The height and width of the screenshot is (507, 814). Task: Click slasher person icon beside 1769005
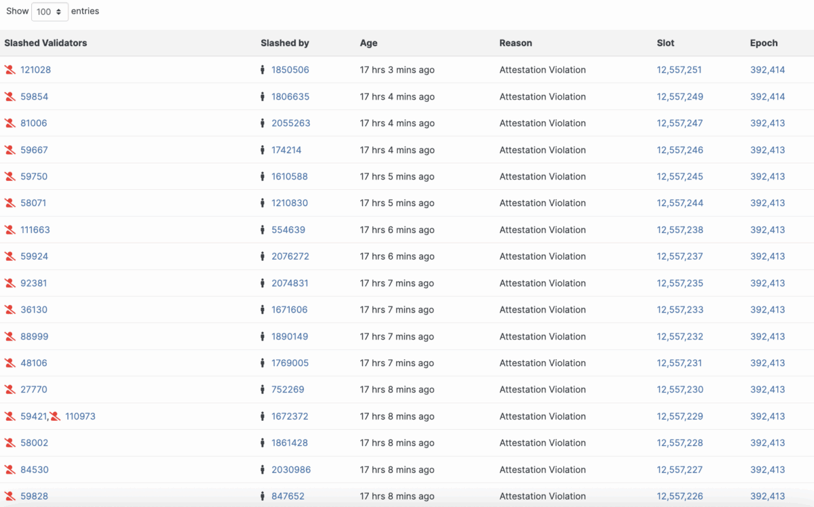(x=263, y=363)
